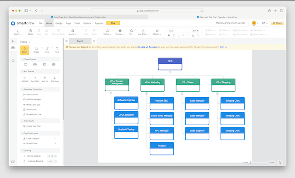Screen dimensions: 295x178
Task: Follow the Sign in link
Action: click(x=223, y=47)
